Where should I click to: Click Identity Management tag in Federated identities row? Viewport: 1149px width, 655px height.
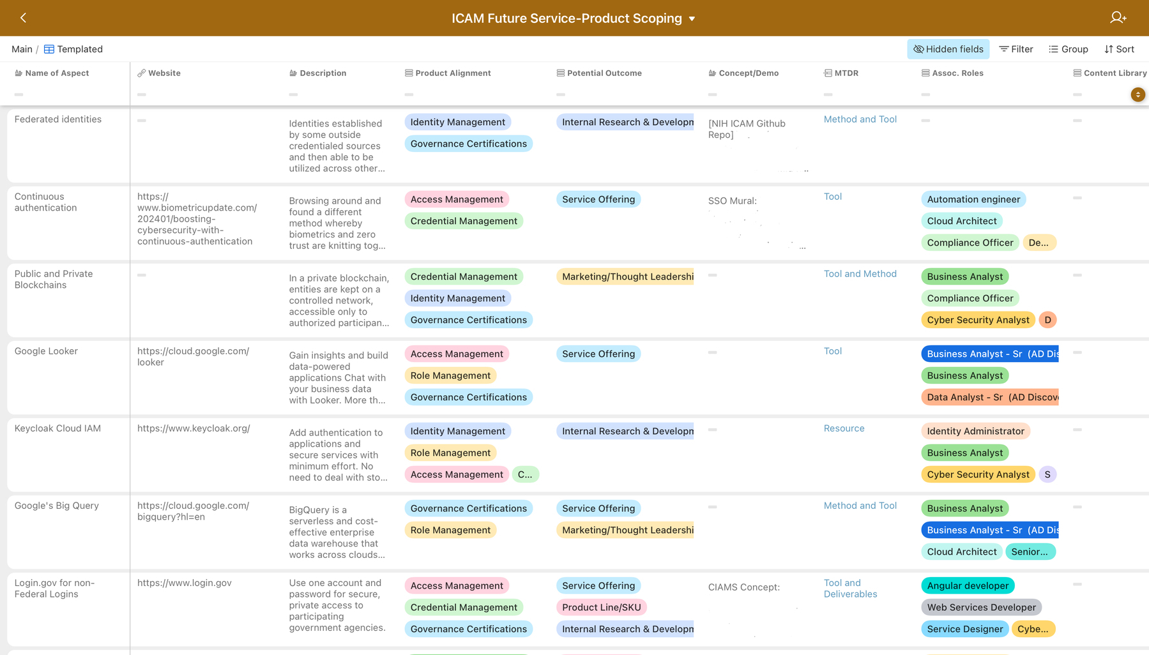[x=457, y=122]
